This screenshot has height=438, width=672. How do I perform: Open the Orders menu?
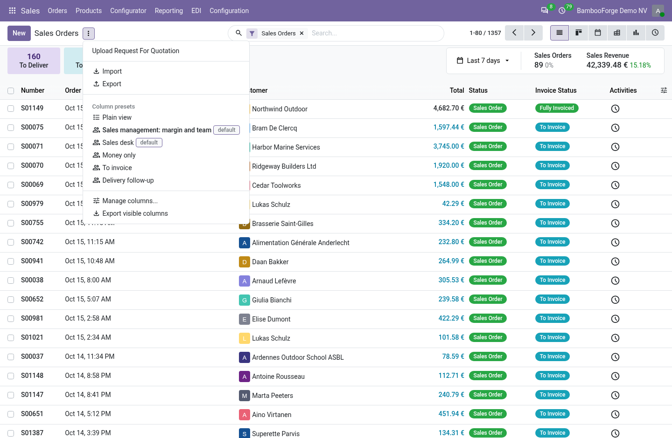pyautogui.click(x=57, y=11)
